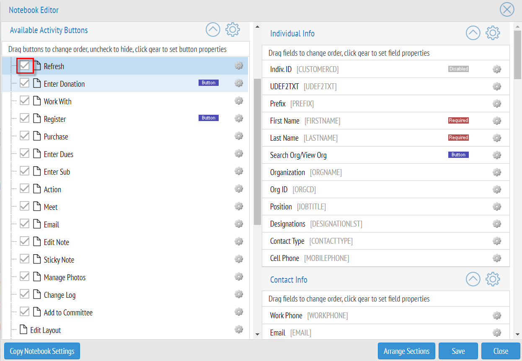The height and width of the screenshot is (361, 522).
Task: Click gear icon beside Purchase
Action: 239,136
